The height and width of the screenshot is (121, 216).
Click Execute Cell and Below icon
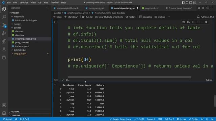point(193,22)
